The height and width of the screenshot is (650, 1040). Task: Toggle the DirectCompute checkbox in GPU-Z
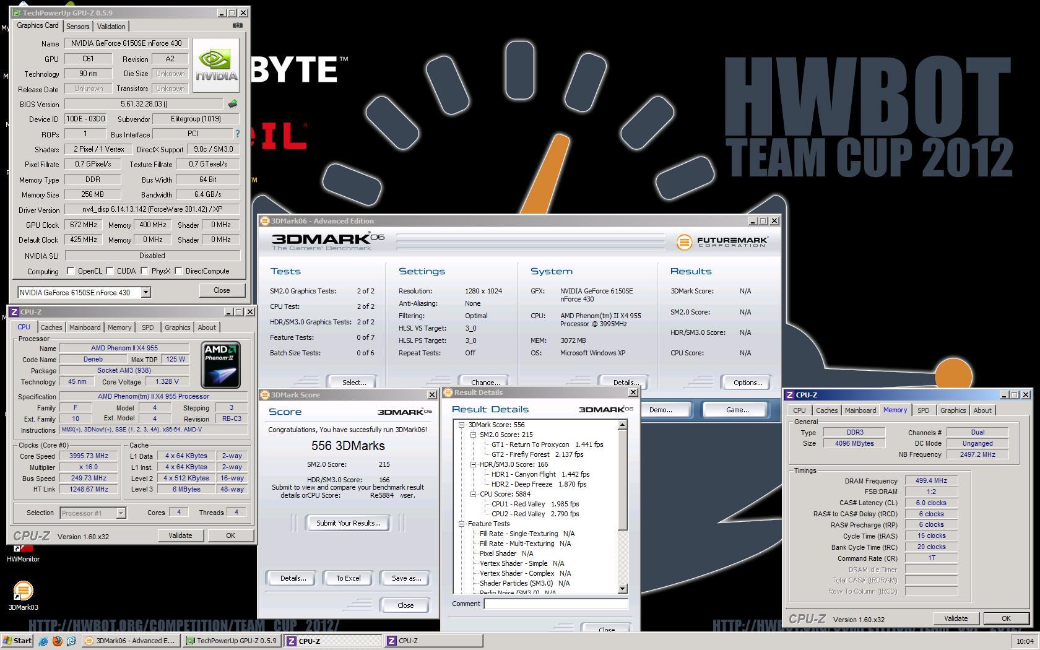point(178,271)
